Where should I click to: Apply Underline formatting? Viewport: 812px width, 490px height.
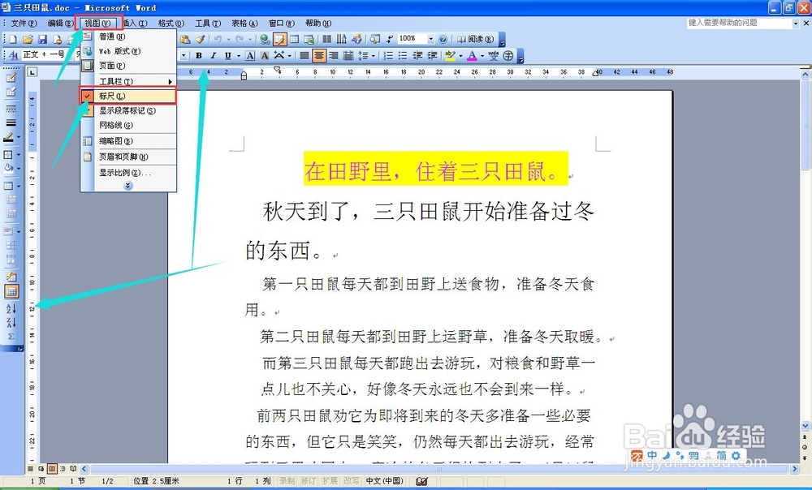click(x=228, y=55)
